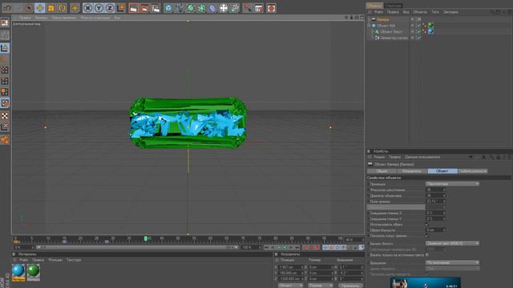Open the green array modeling objects icon

[x=201, y=8]
